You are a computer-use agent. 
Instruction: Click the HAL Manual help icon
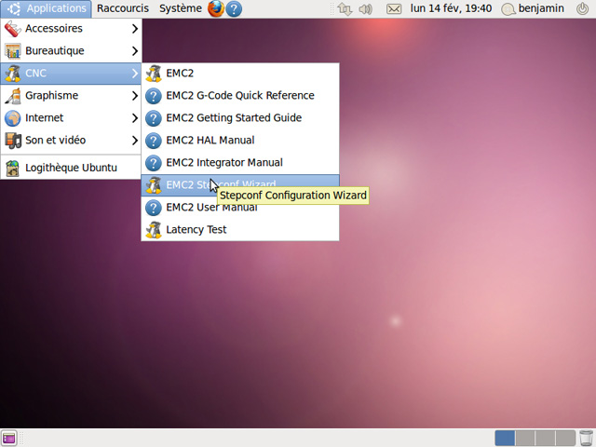(x=154, y=141)
